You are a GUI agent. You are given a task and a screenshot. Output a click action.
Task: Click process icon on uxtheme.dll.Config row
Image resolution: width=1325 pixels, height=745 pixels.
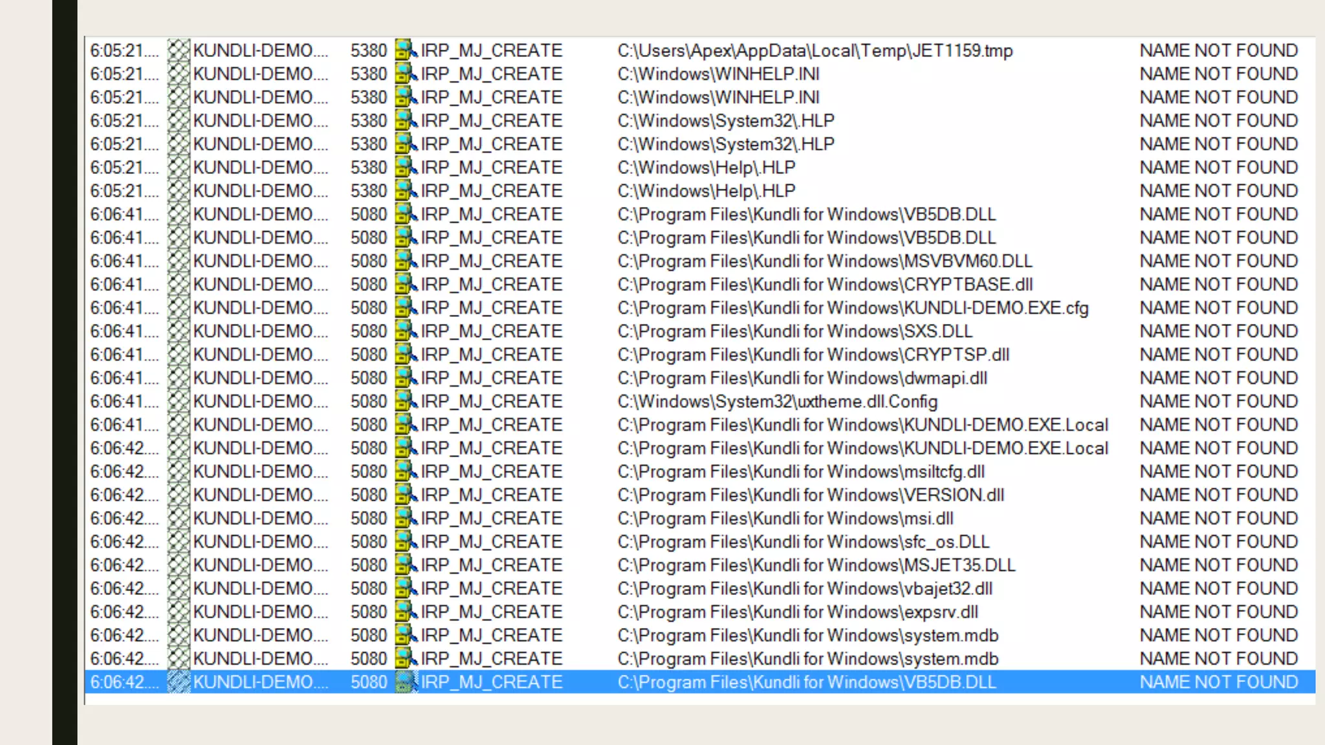pos(179,402)
